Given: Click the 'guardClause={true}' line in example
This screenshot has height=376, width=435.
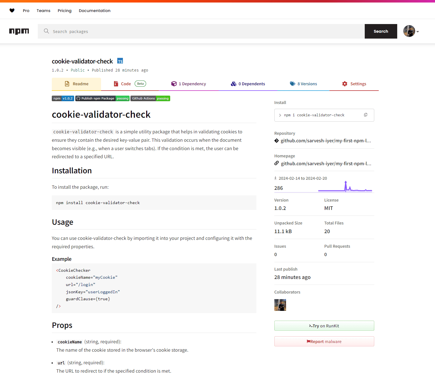Looking at the screenshot, I should [x=88, y=299].
